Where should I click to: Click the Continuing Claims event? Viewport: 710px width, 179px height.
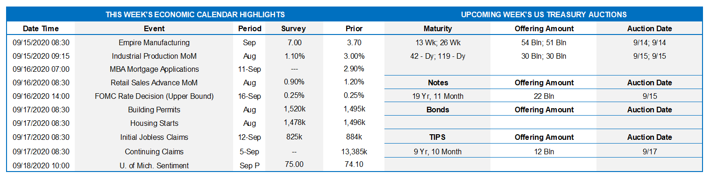[x=154, y=151]
